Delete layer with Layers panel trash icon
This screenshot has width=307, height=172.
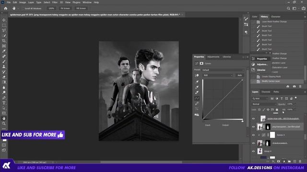coord(300,161)
